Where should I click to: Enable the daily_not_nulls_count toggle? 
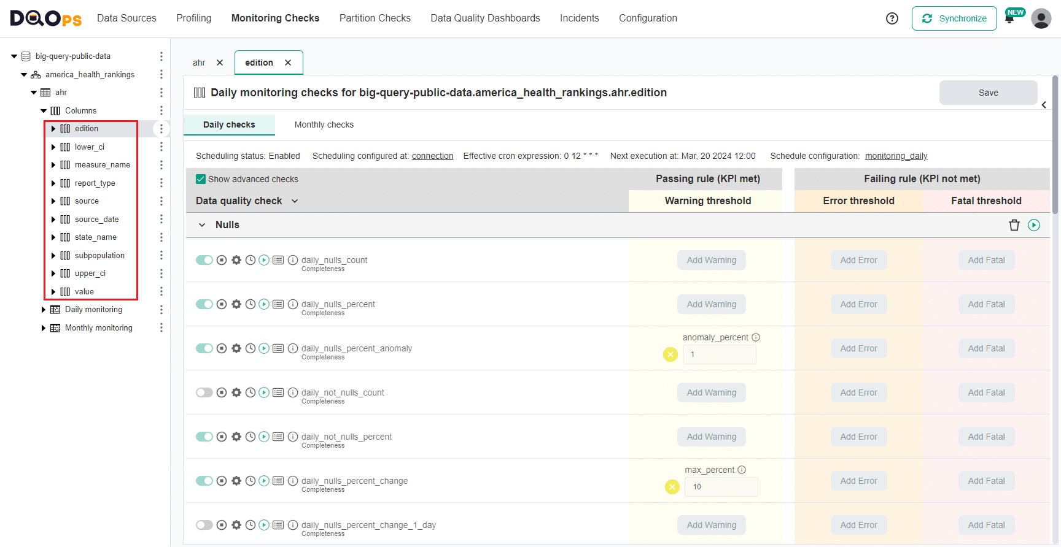204,392
